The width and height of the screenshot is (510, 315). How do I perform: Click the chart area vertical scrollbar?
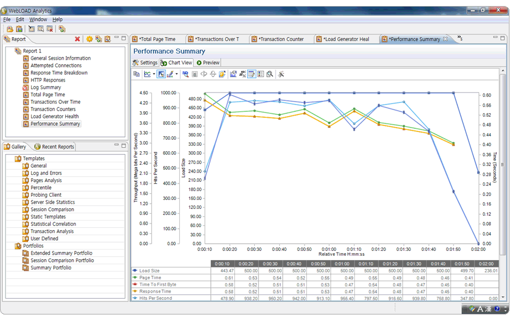pos(503,184)
